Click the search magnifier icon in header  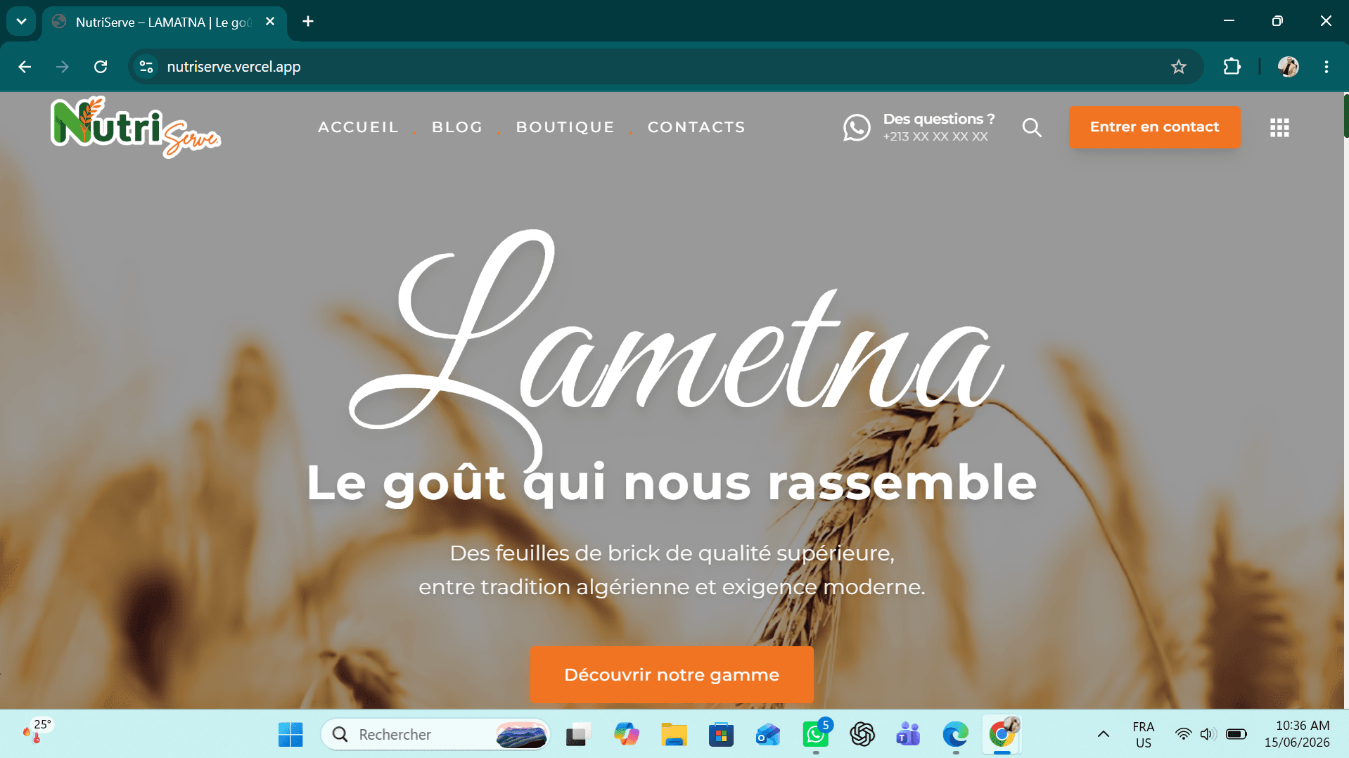(1032, 127)
